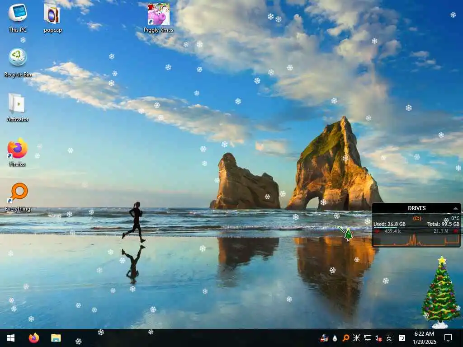Select the popcap desktop shortcut

click(x=52, y=18)
